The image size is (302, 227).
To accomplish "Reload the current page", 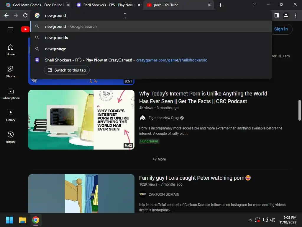I will 25,15.
